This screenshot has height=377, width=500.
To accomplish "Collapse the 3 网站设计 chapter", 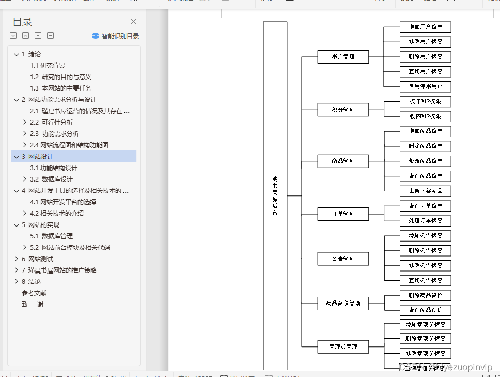I will coord(17,157).
